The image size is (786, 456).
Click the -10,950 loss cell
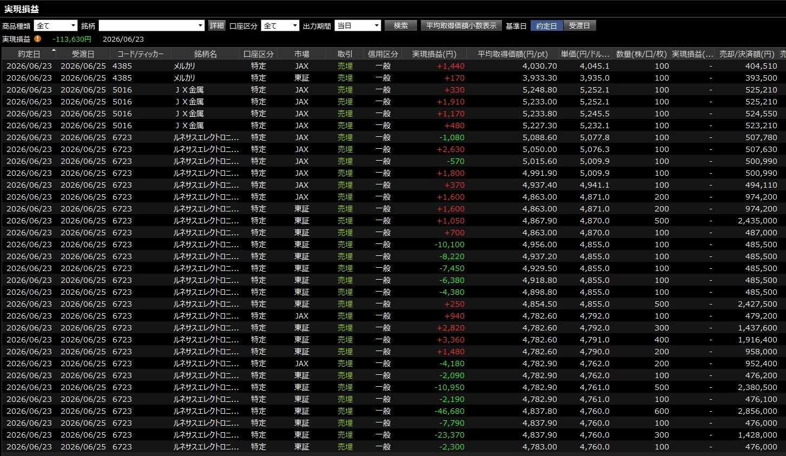click(450, 387)
